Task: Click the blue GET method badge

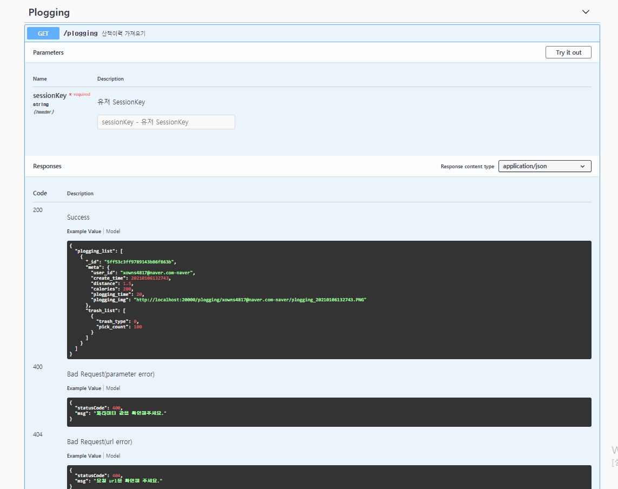Action: coord(43,33)
